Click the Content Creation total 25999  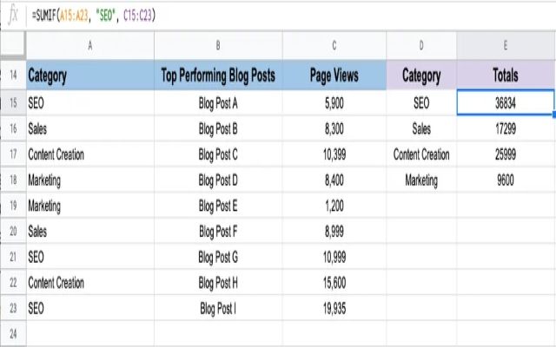[506, 154]
